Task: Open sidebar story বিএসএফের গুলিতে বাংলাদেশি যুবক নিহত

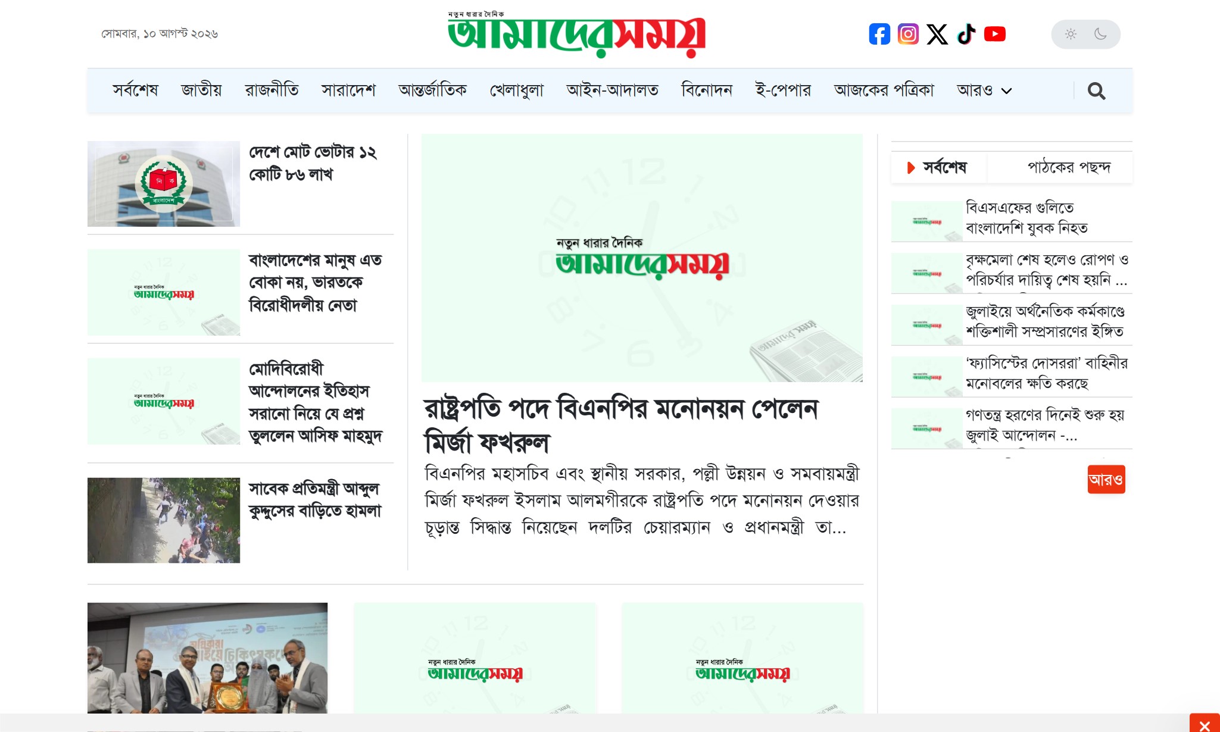Action: 1026,218
